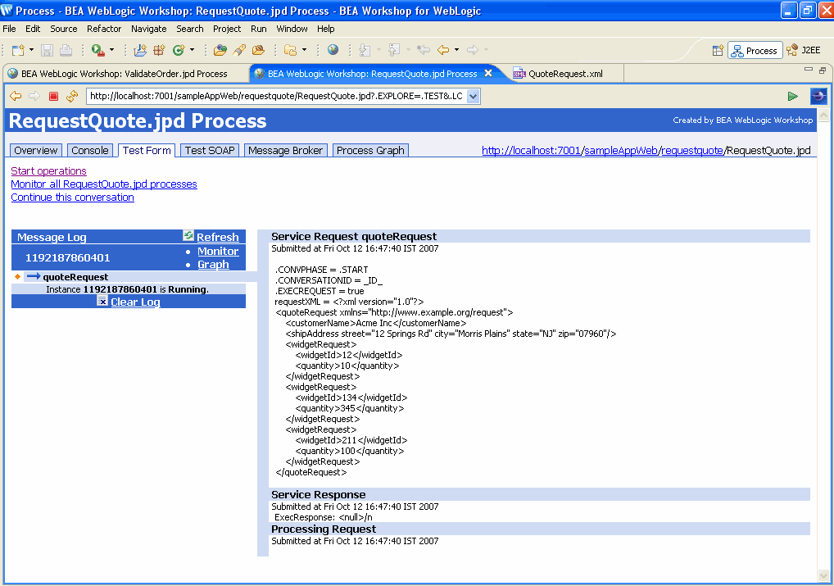The image size is (834, 586).
Task: Open dropdown arrow beside the Run icon
Action: pos(111,50)
